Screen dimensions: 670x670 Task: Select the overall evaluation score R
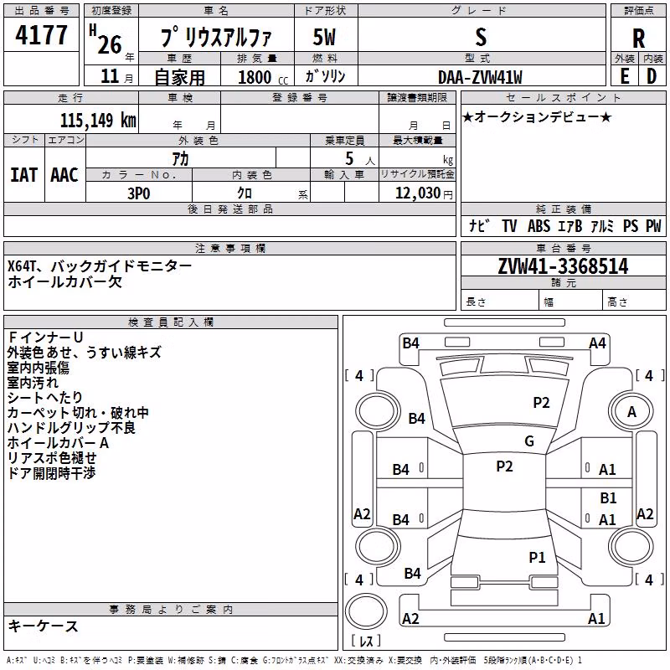tap(638, 39)
